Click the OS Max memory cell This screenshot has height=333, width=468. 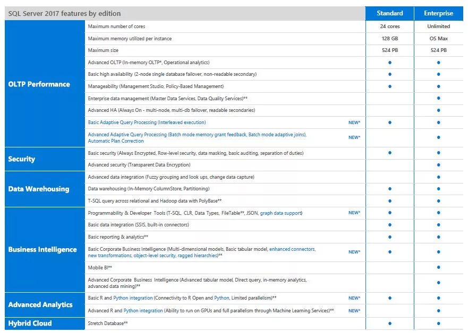[438, 38]
